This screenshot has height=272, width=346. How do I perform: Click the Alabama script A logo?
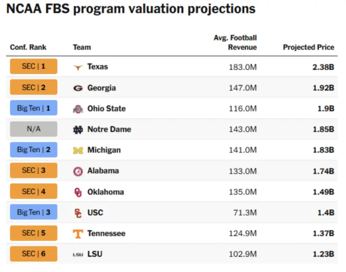[78, 171]
